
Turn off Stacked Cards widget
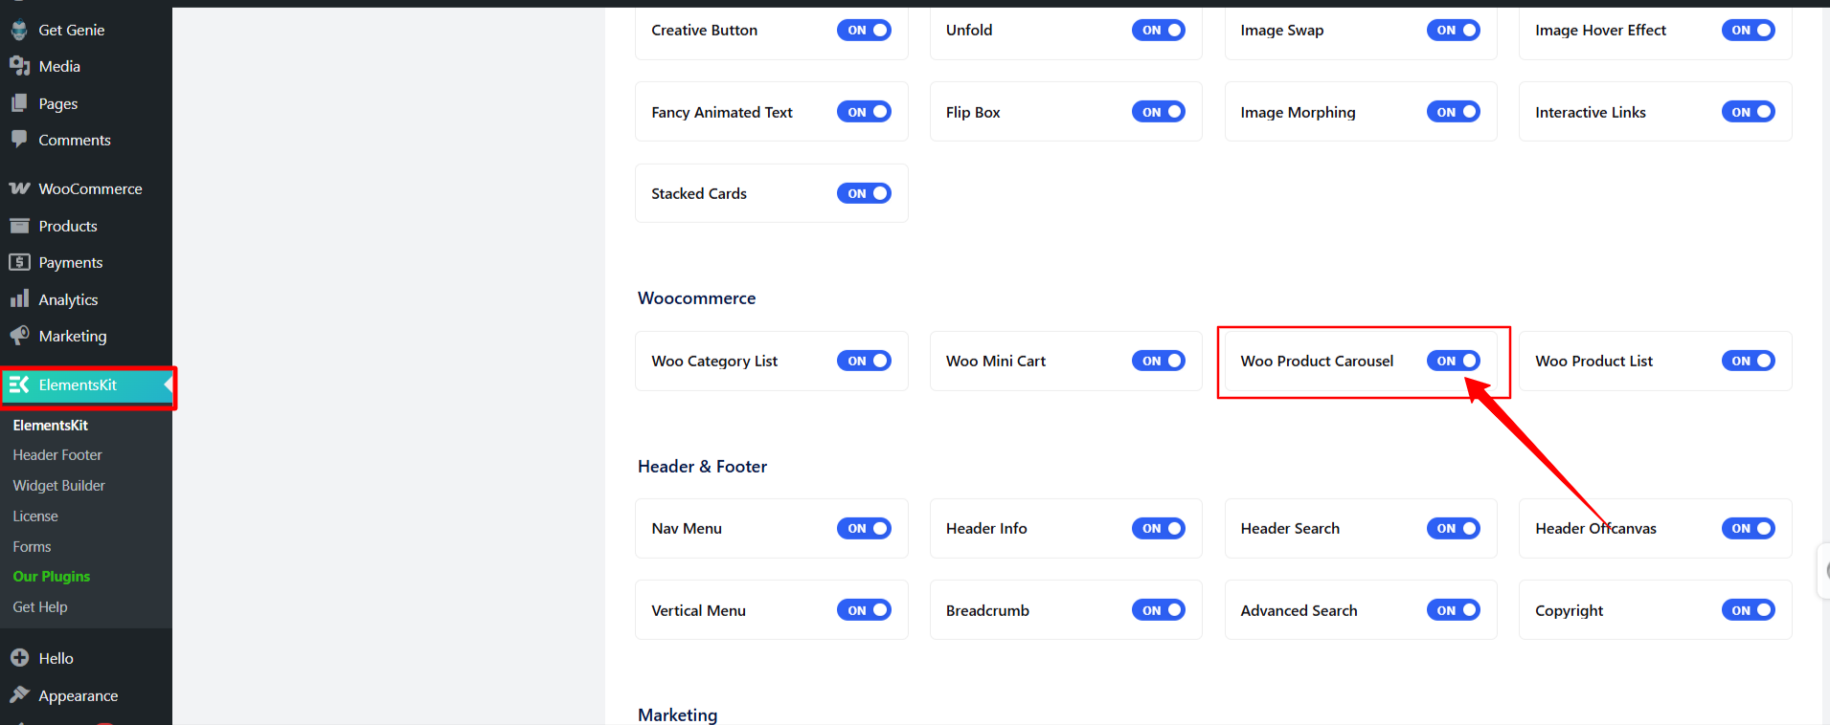[x=864, y=193]
